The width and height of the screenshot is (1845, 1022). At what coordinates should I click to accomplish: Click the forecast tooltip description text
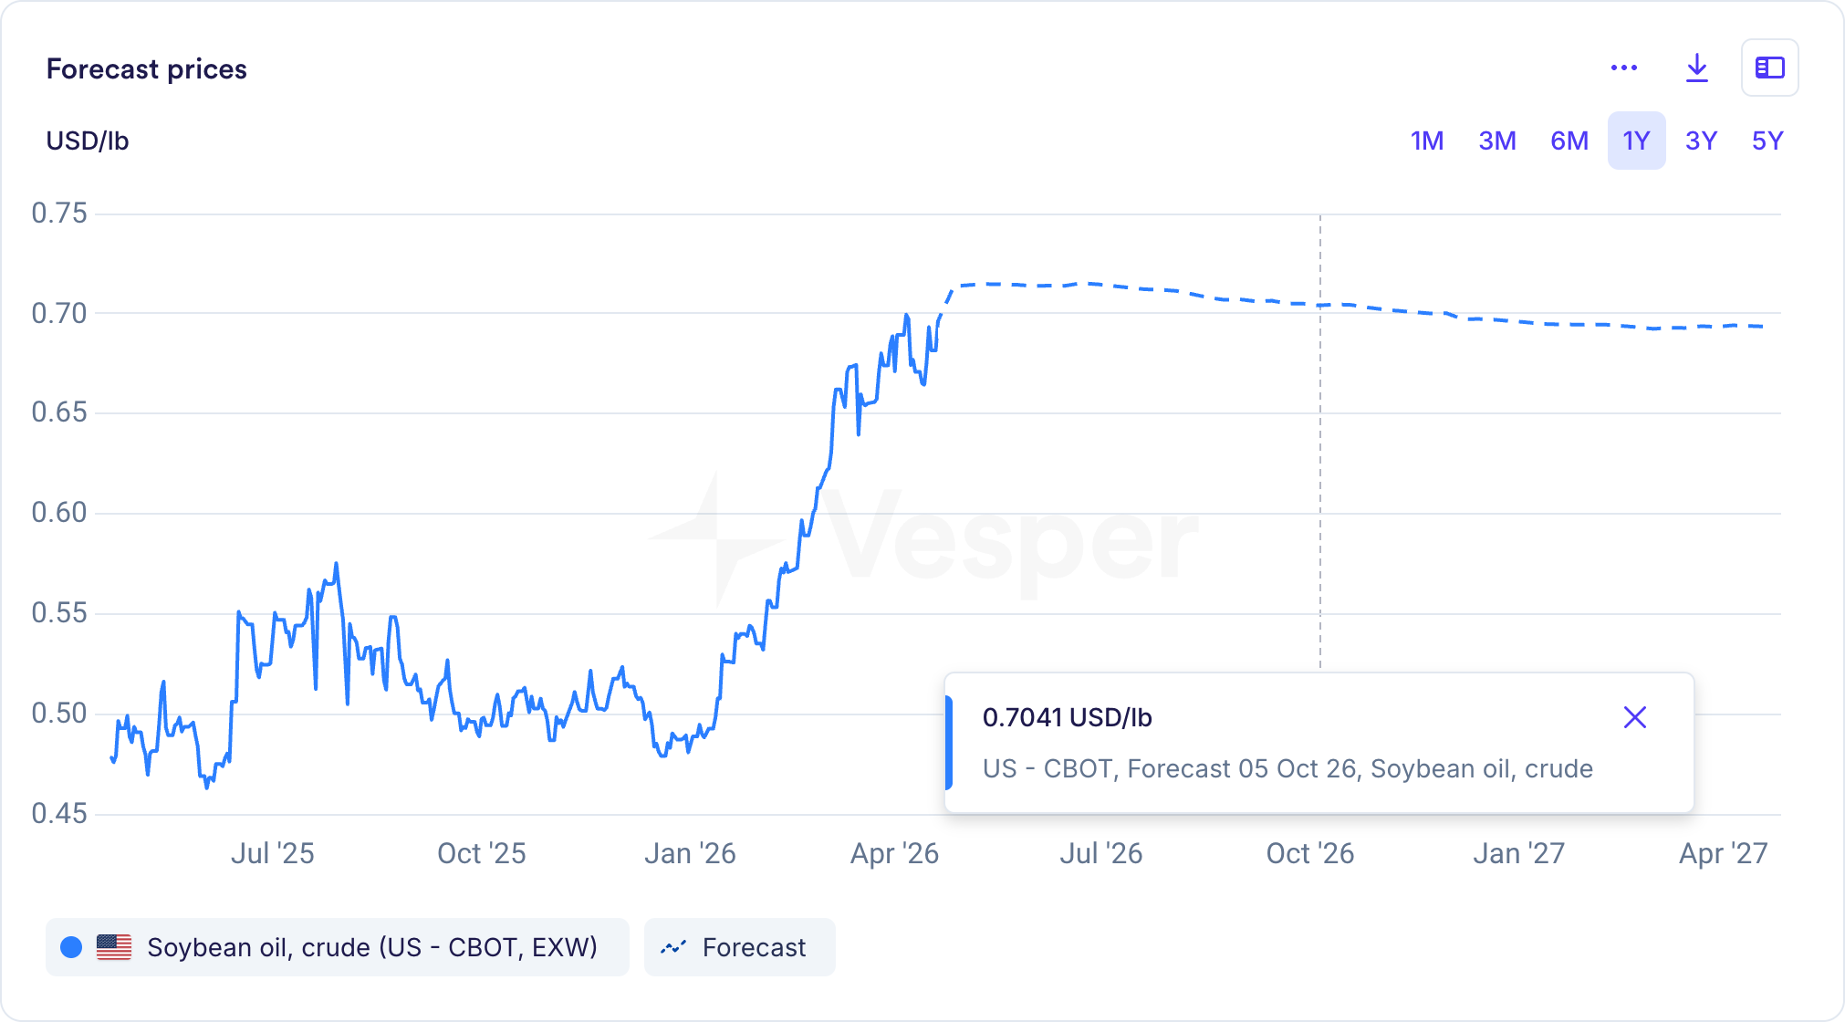[1287, 768]
